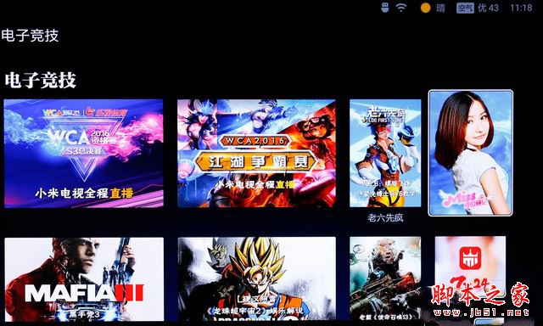Click the 晴 weather text
Screen dimensions: 543x326
point(440,8)
